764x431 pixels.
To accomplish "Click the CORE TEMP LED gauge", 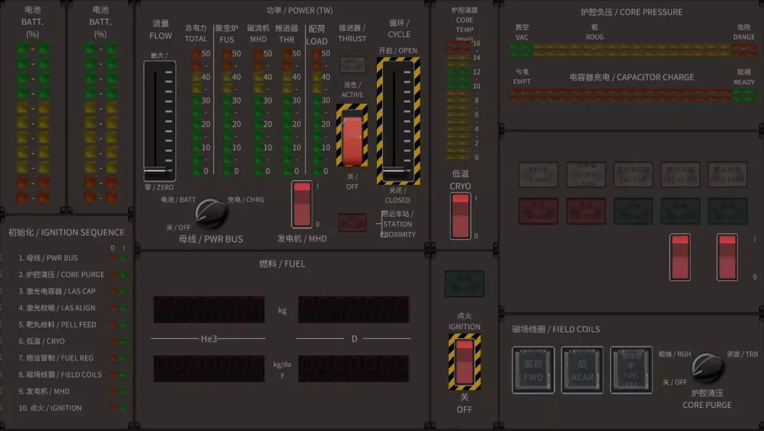I will point(459,100).
